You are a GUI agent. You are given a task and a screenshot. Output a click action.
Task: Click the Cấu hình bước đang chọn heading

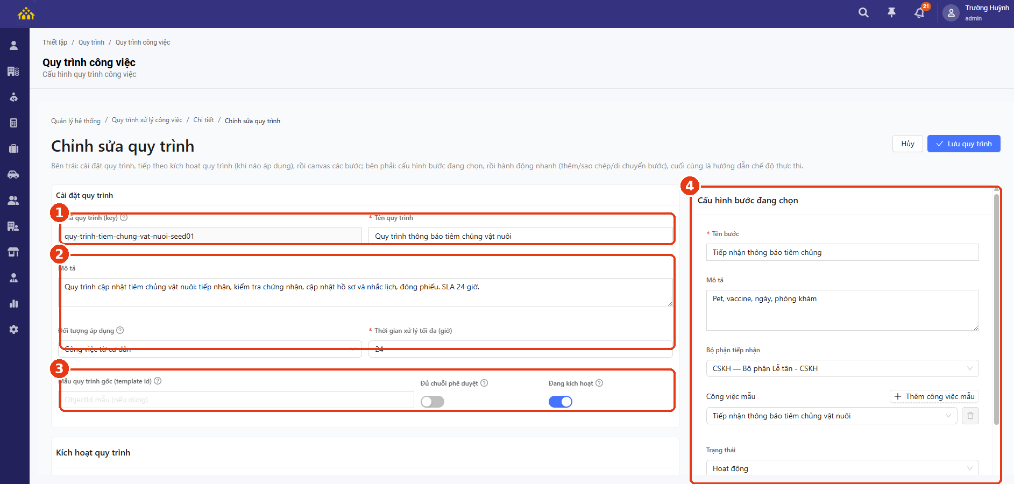pyautogui.click(x=748, y=201)
